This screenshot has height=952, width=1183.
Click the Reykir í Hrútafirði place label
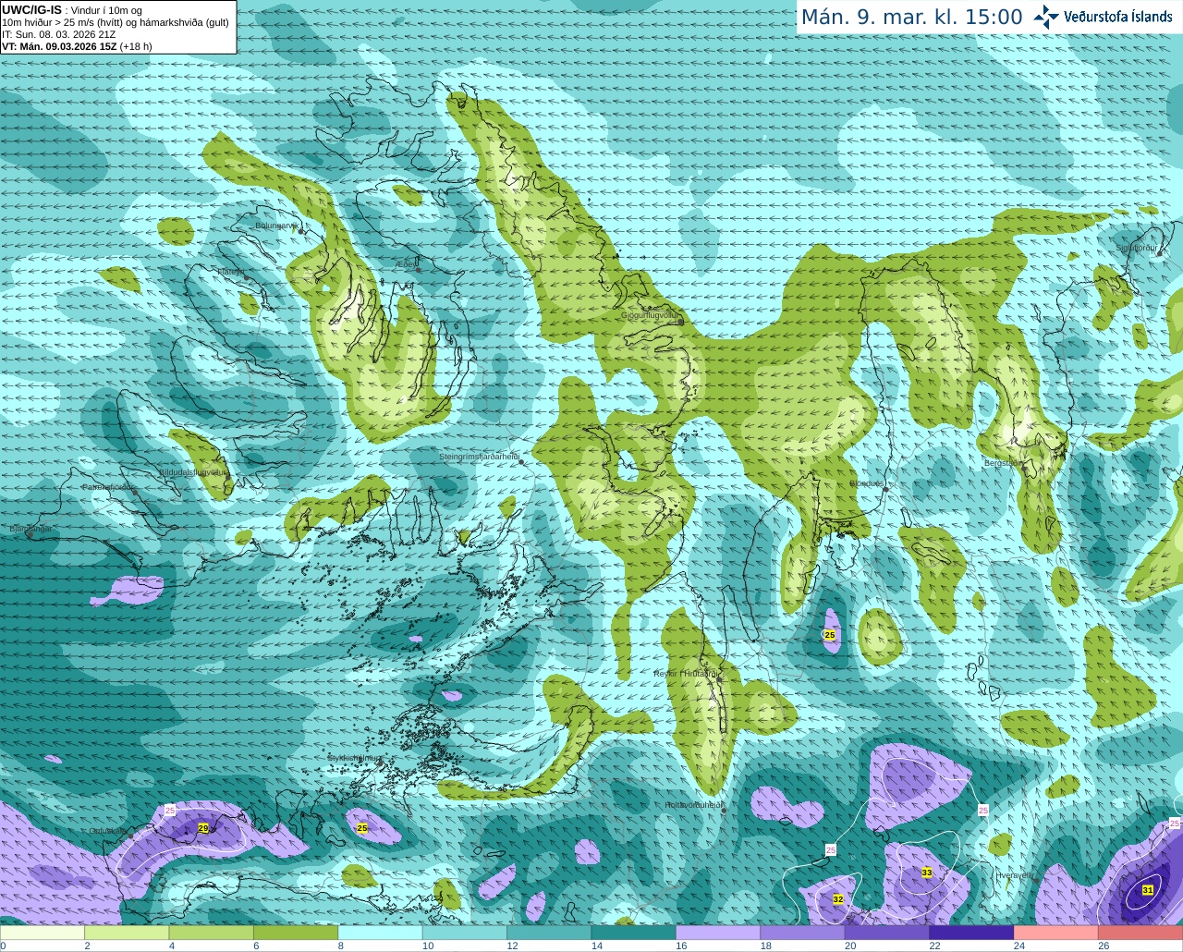click(685, 674)
